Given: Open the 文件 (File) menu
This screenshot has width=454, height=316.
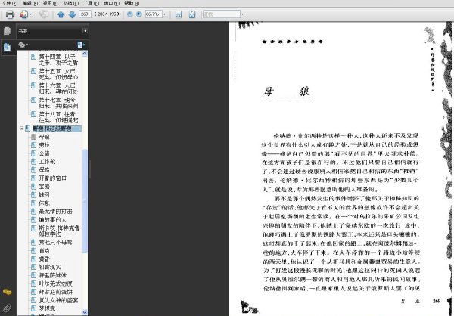Looking at the screenshot, I should (x=10, y=3).
